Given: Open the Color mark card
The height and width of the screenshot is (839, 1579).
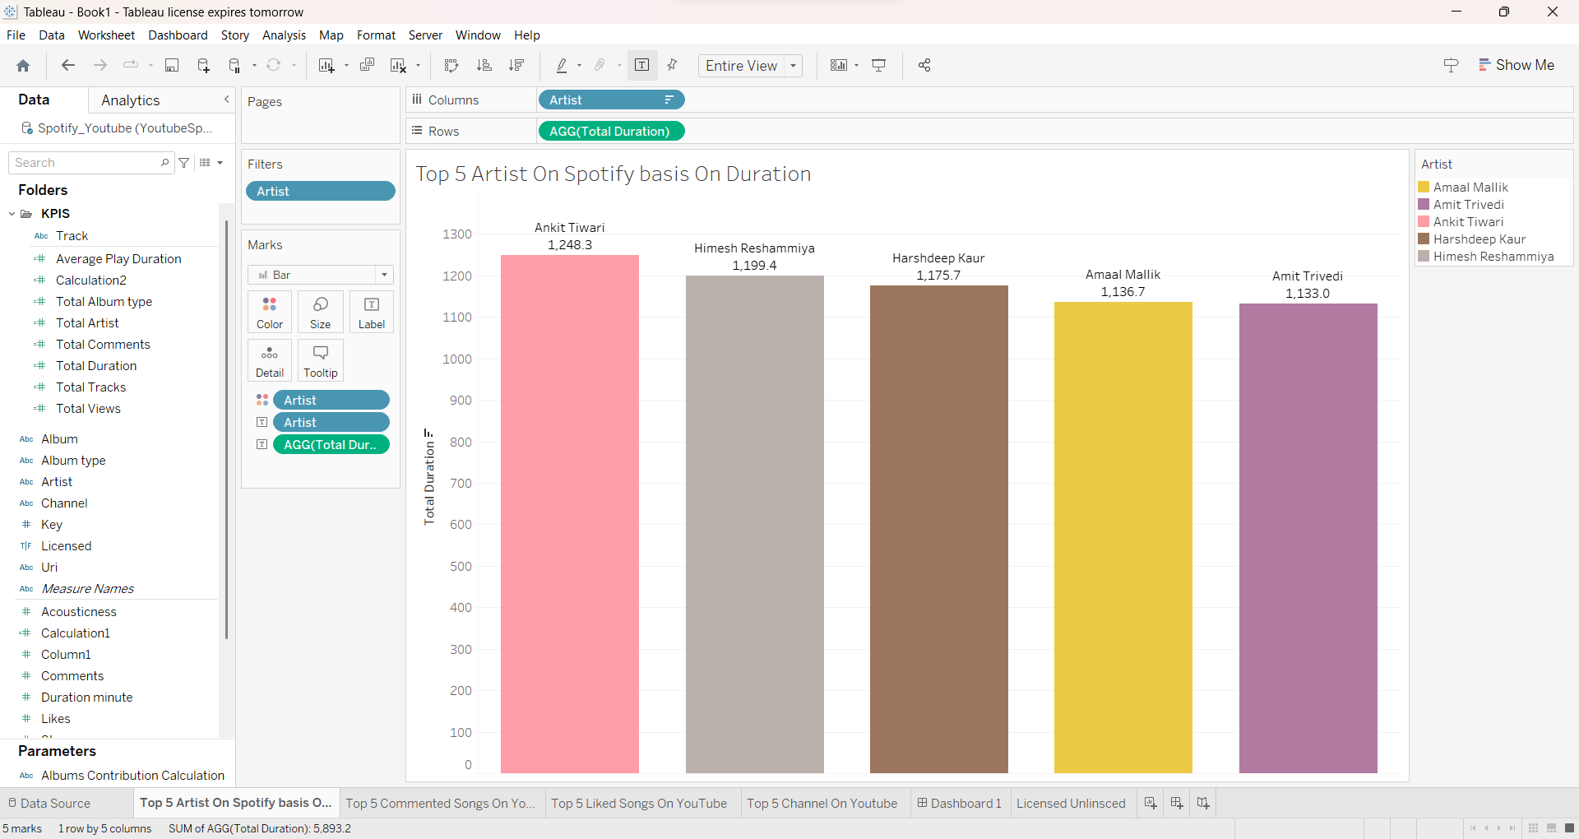Looking at the screenshot, I should (269, 312).
